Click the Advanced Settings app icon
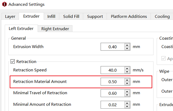 point(4,4)
